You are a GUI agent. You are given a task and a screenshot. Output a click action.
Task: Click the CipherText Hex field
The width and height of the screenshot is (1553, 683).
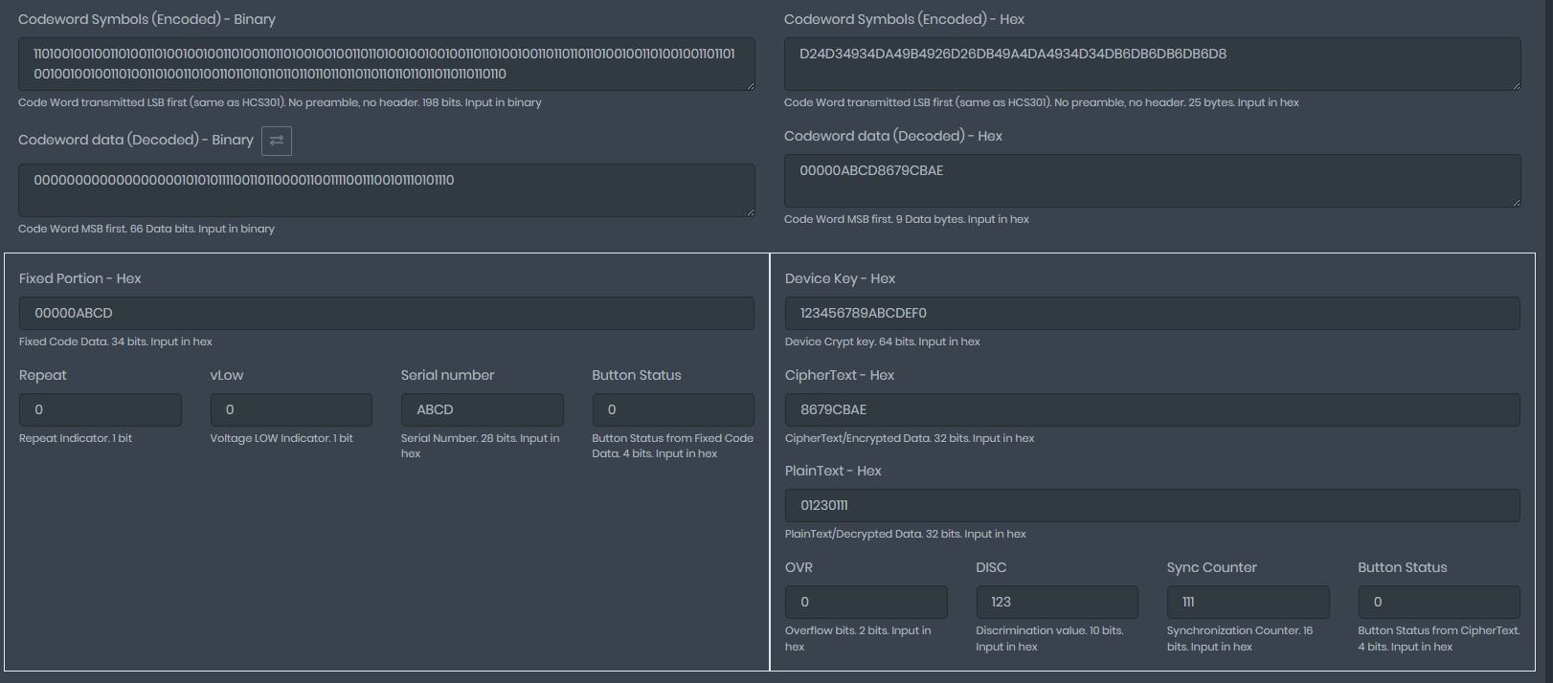point(1151,409)
